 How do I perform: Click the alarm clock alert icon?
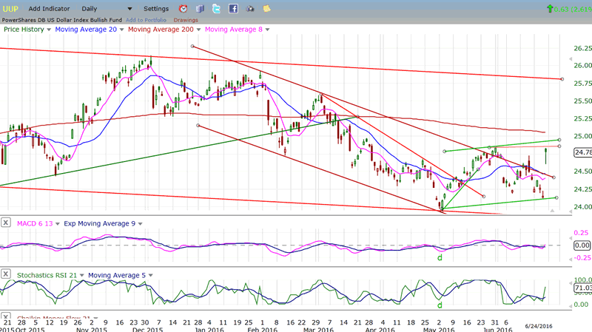182,9
